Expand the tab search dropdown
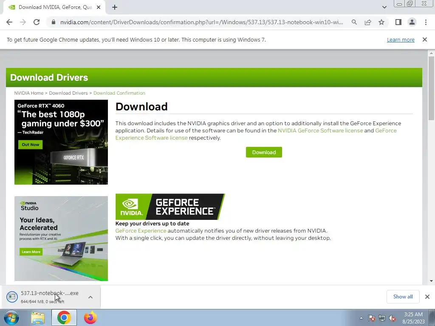This screenshot has width=435, height=326. coord(384,7)
